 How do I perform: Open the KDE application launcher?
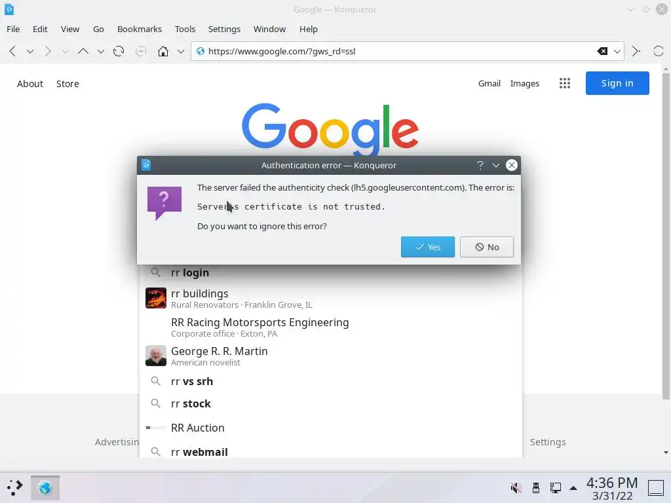[x=14, y=487]
